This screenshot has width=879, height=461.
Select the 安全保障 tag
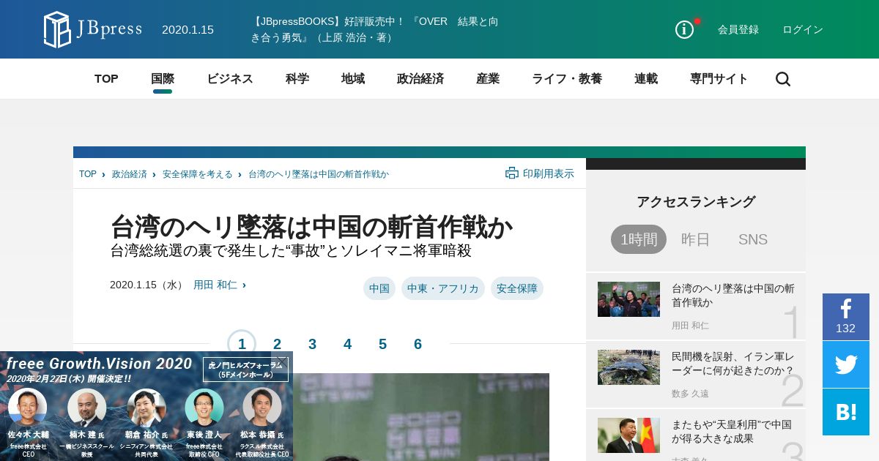pos(517,288)
